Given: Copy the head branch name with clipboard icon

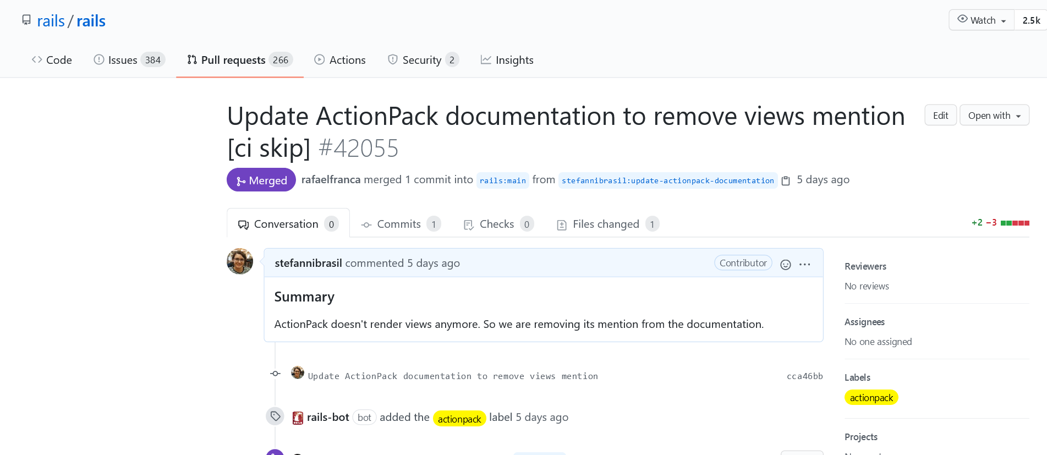Looking at the screenshot, I should point(786,180).
